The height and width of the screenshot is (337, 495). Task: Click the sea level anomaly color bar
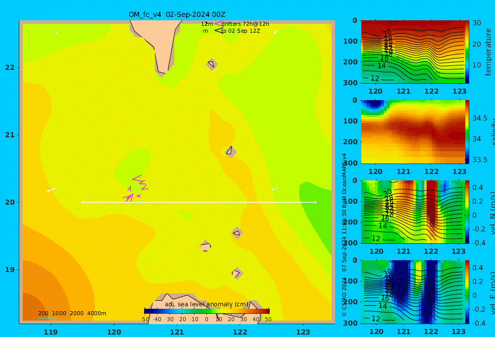[207, 311]
